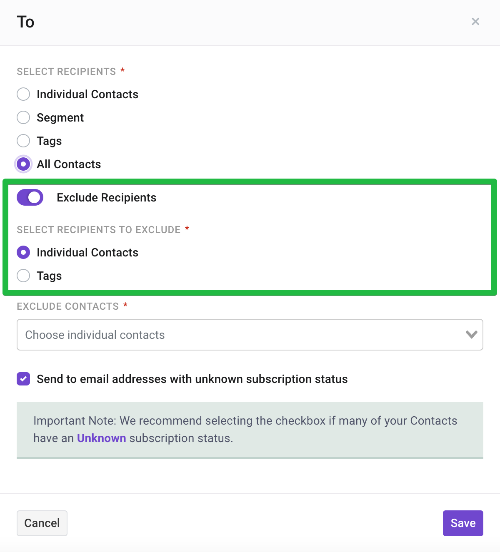Screen dimensions: 500x552
Task: Click the SELECT RECIPIENTS required asterisk
Action: [x=122, y=70]
